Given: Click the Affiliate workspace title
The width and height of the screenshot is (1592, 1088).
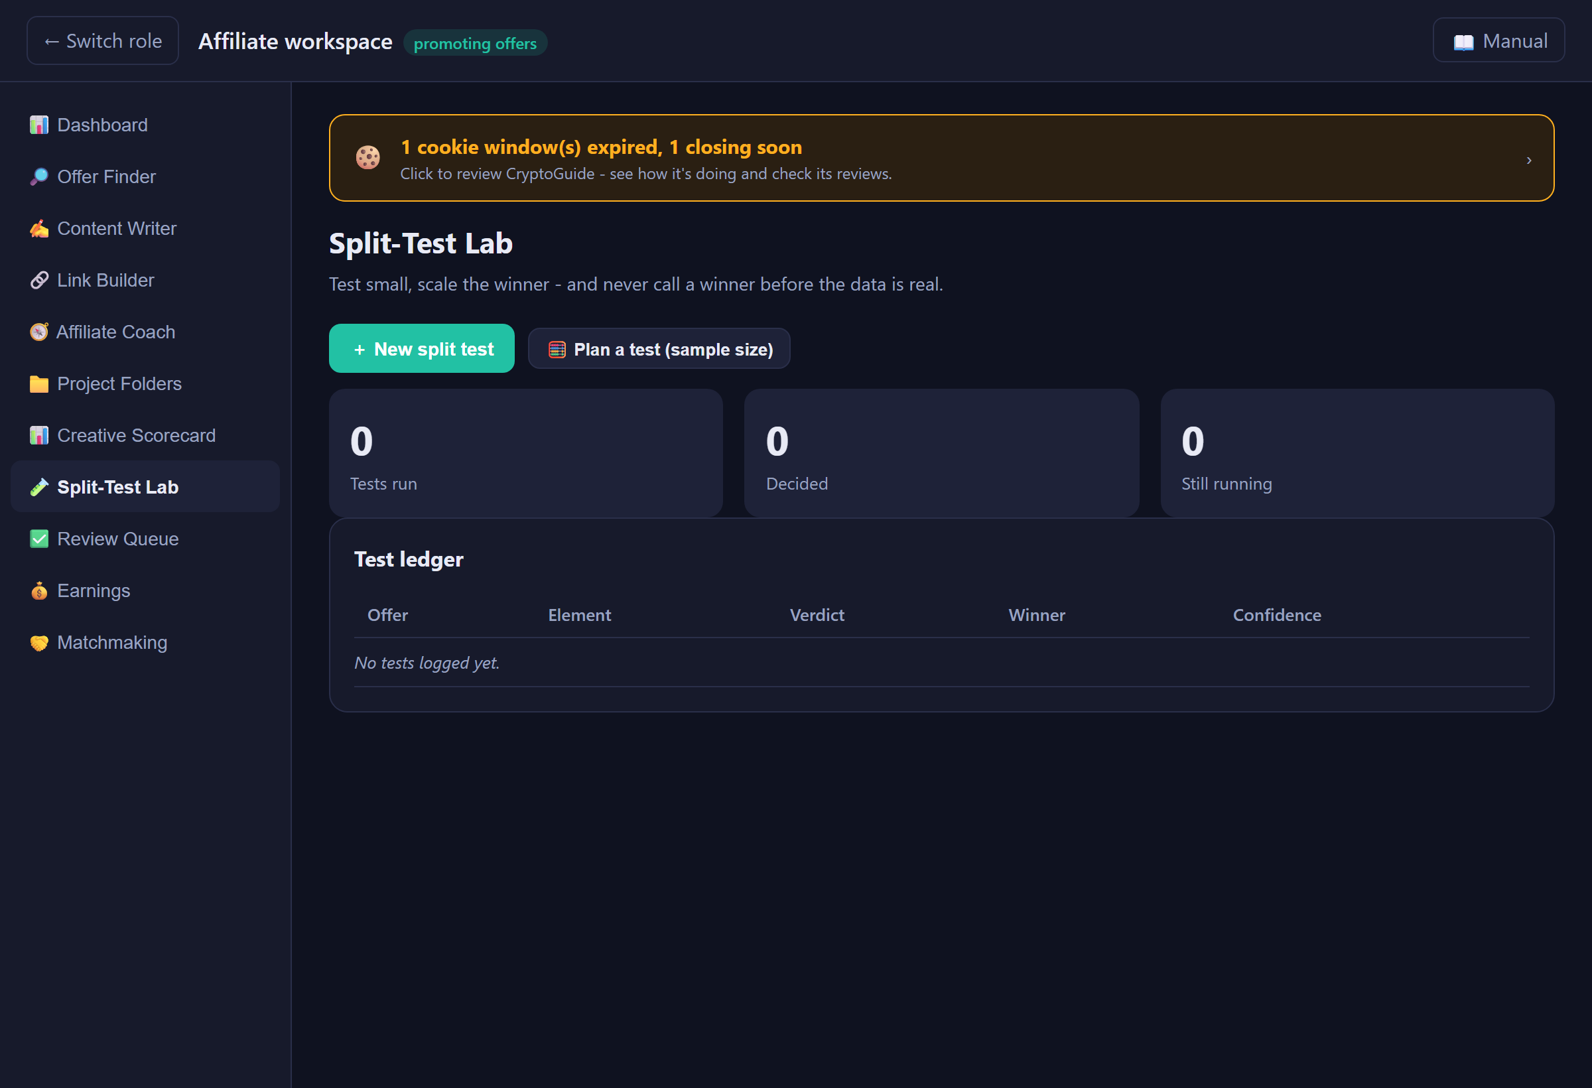Looking at the screenshot, I should click(295, 41).
